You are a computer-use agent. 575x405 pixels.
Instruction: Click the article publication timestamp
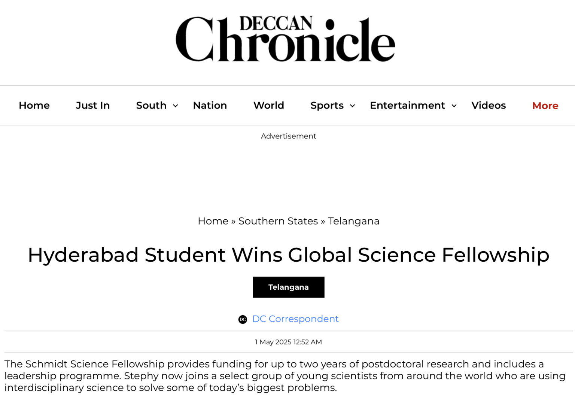pos(288,342)
